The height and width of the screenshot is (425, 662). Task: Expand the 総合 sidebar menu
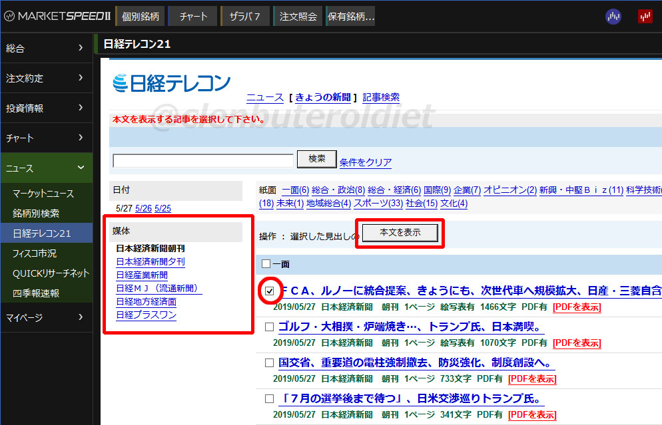[x=47, y=48]
